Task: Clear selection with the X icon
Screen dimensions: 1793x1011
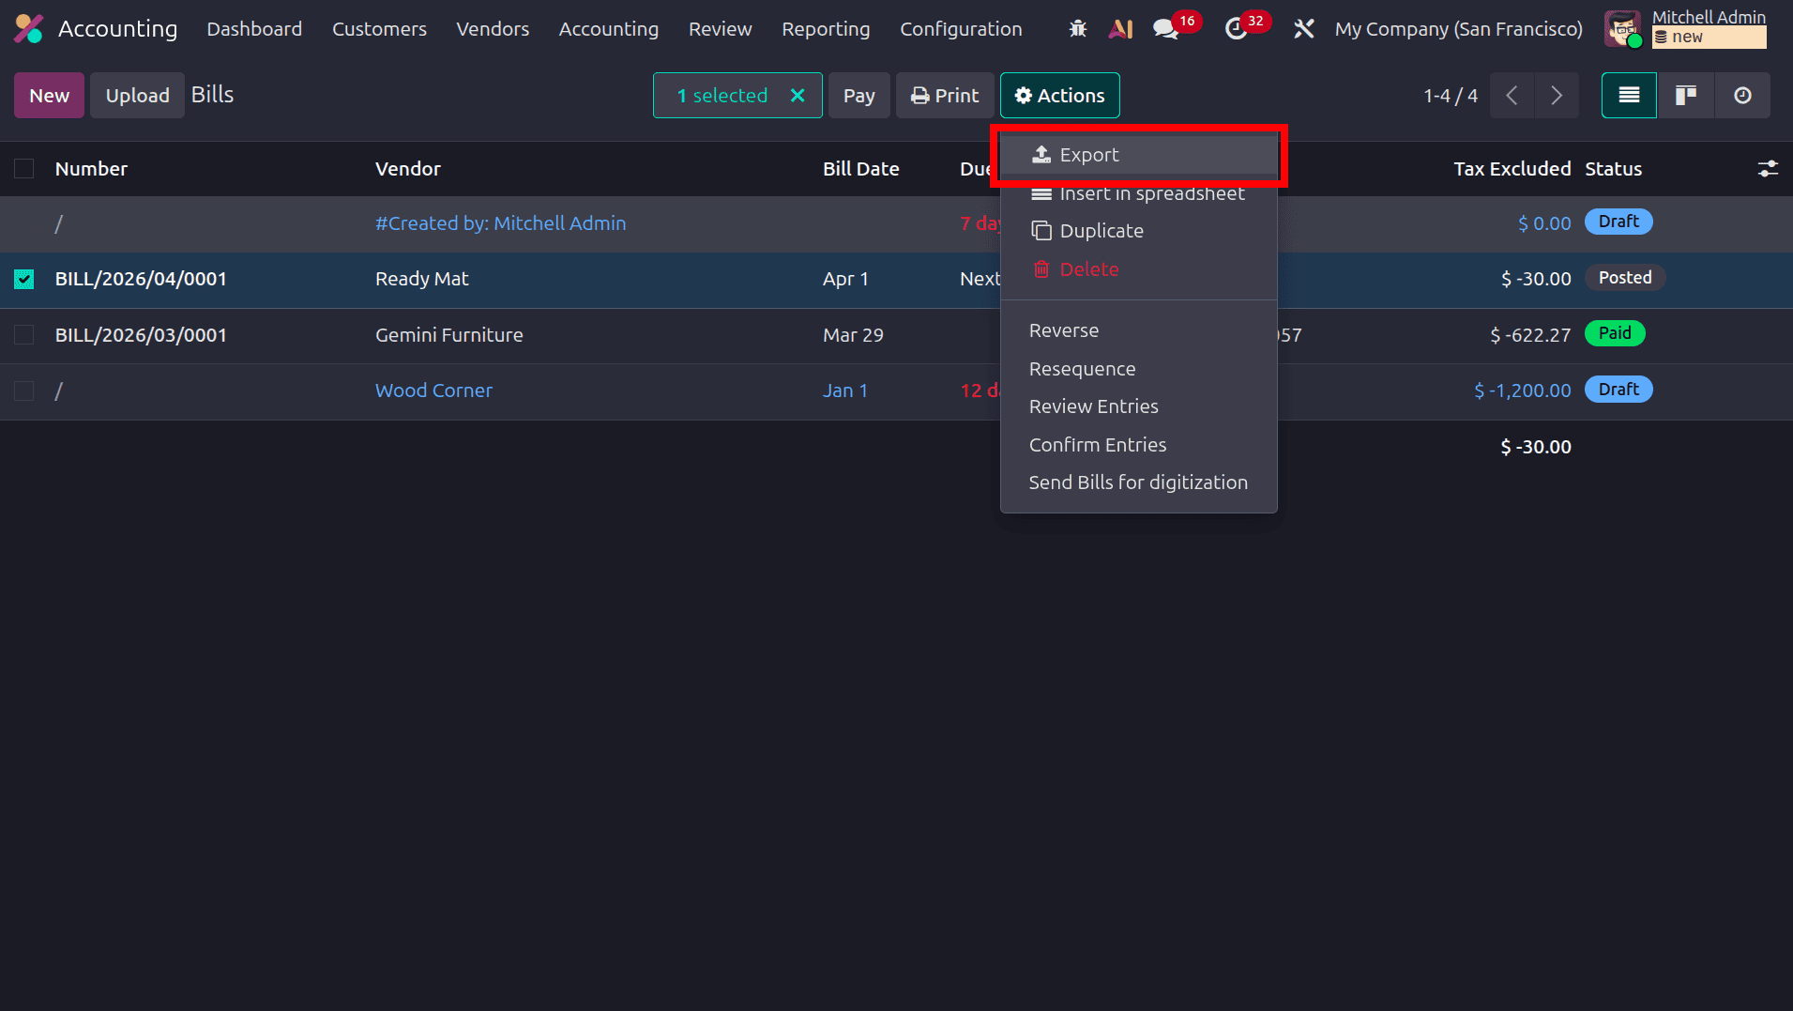Action: click(x=798, y=96)
